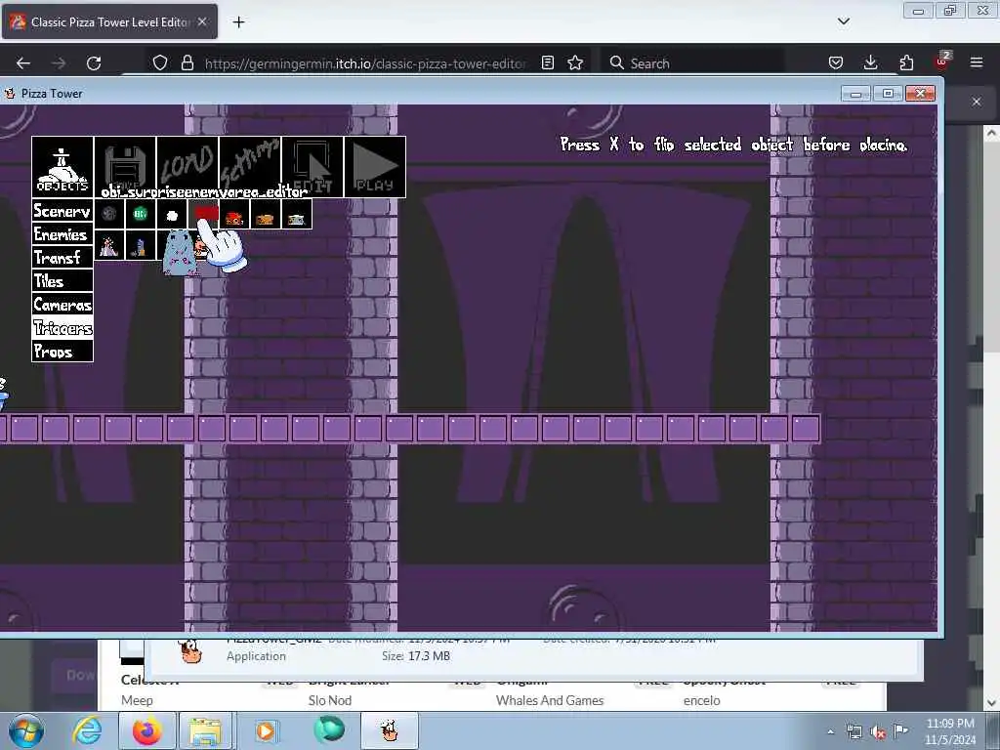Switch to the Pizza Tower taskbar button
The image size is (1000, 750).
pos(390,730)
